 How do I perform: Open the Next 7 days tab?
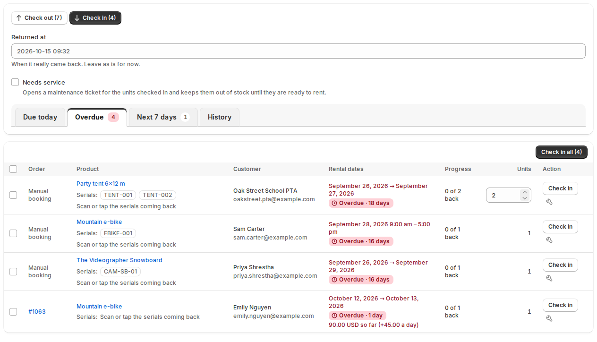[163, 117]
